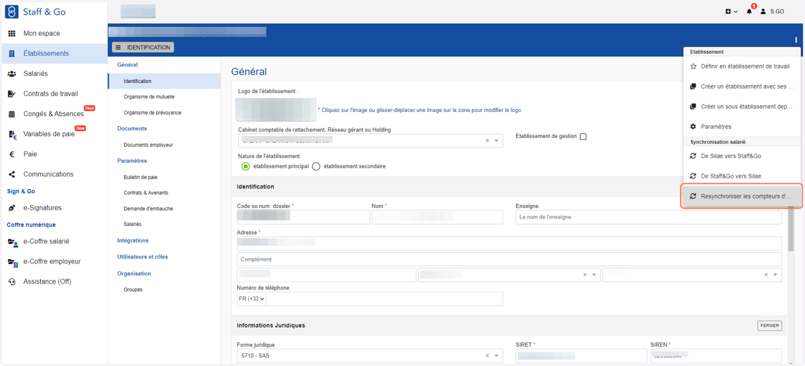805x366 pixels.
Task: Click the Nom input field
Action: click(437, 217)
